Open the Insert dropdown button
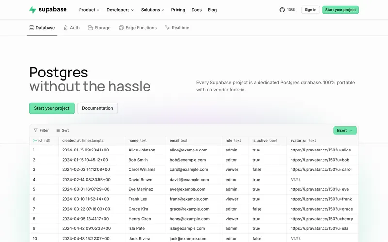This screenshot has height=242, width=388. (x=345, y=130)
